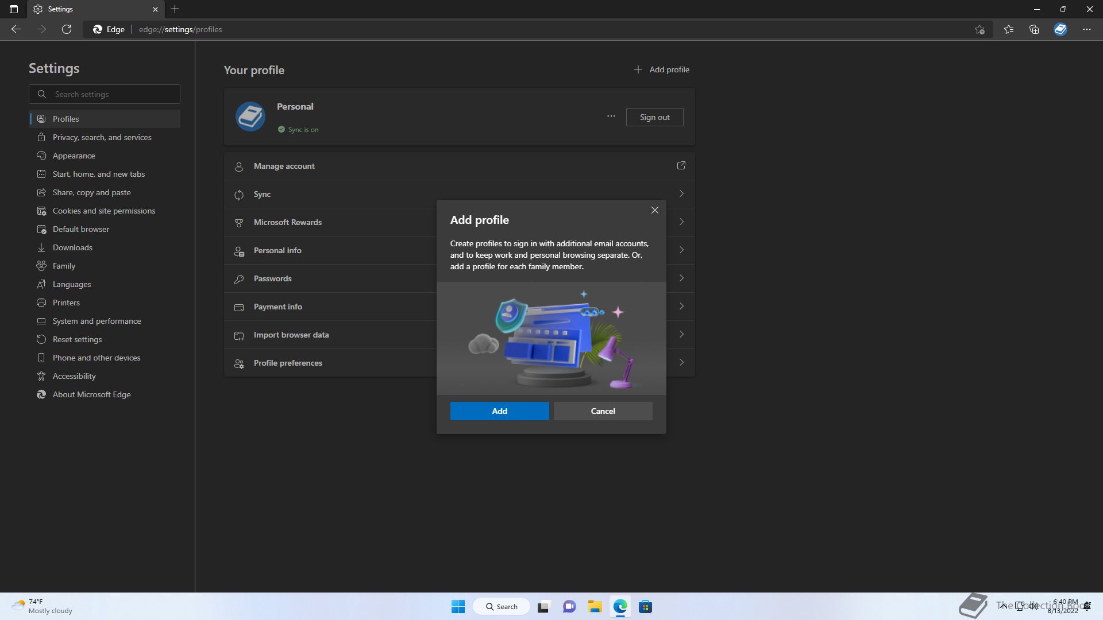Screen dimensions: 1103x620
Task: Click the Profile preferences icon
Action: [239, 363]
